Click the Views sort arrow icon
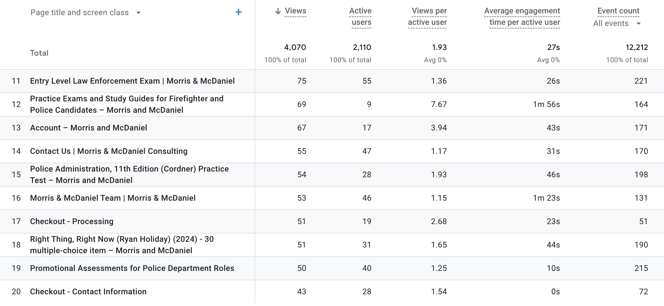This screenshot has height=306, width=664. pos(277,11)
